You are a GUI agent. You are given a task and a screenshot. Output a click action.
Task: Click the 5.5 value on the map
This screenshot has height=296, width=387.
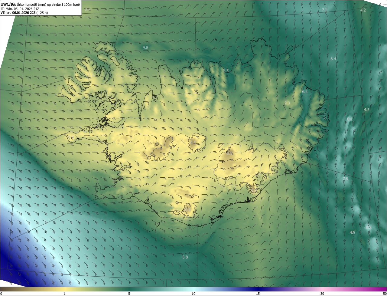coord(226,71)
